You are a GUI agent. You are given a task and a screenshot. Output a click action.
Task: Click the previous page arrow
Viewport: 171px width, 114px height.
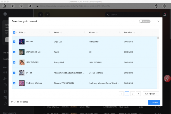pos(121,94)
